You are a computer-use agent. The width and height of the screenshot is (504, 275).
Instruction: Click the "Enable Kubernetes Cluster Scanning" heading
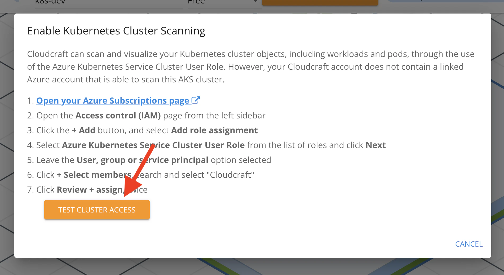(x=116, y=31)
